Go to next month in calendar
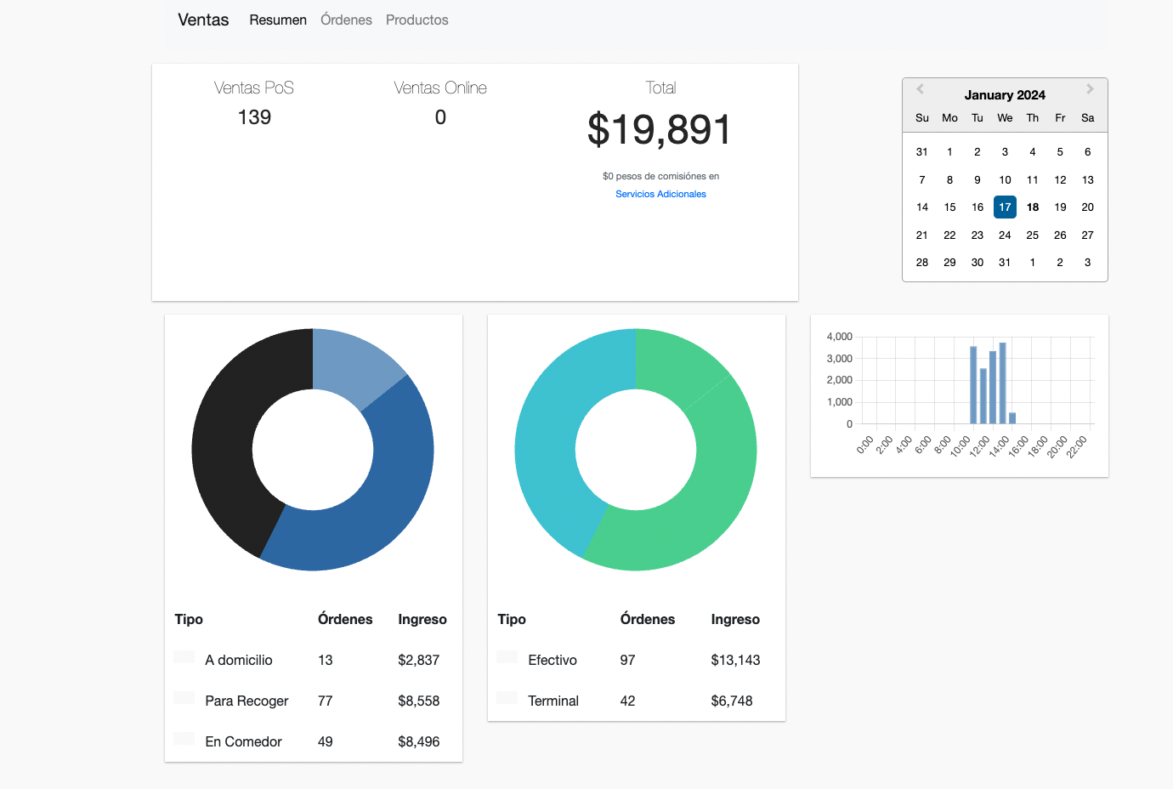The image size is (1173, 789). point(1090,89)
